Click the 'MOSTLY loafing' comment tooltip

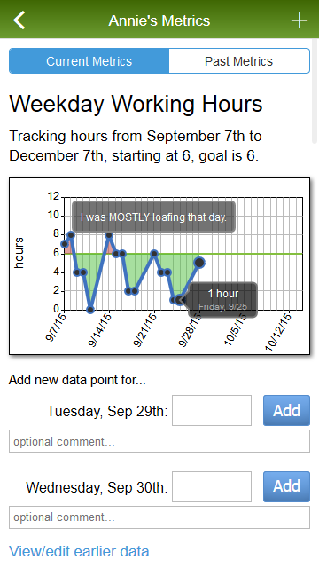[x=153, y=217]
